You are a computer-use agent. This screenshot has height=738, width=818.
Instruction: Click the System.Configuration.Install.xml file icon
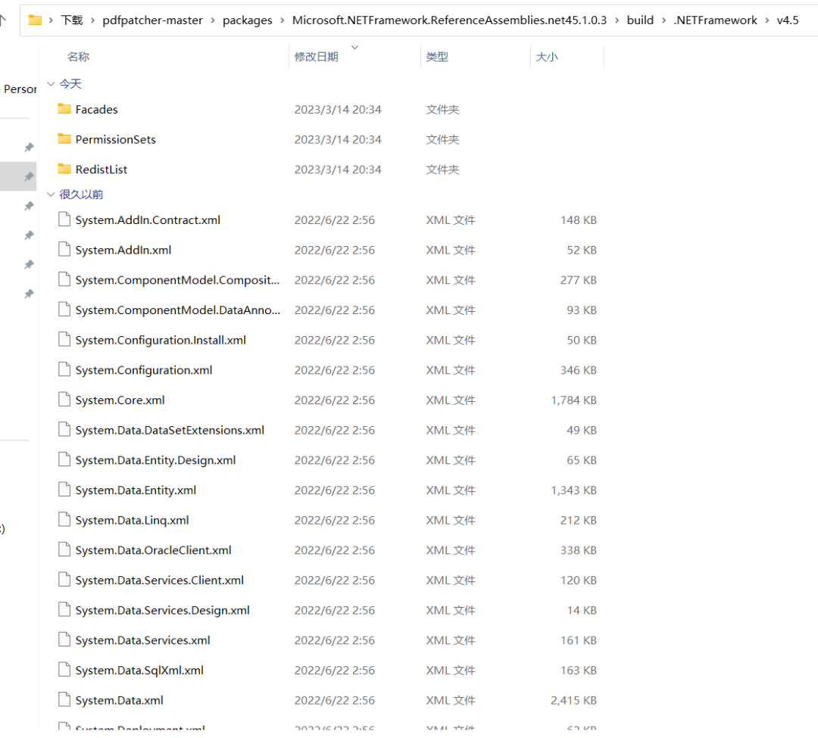(x=64, y=340)
